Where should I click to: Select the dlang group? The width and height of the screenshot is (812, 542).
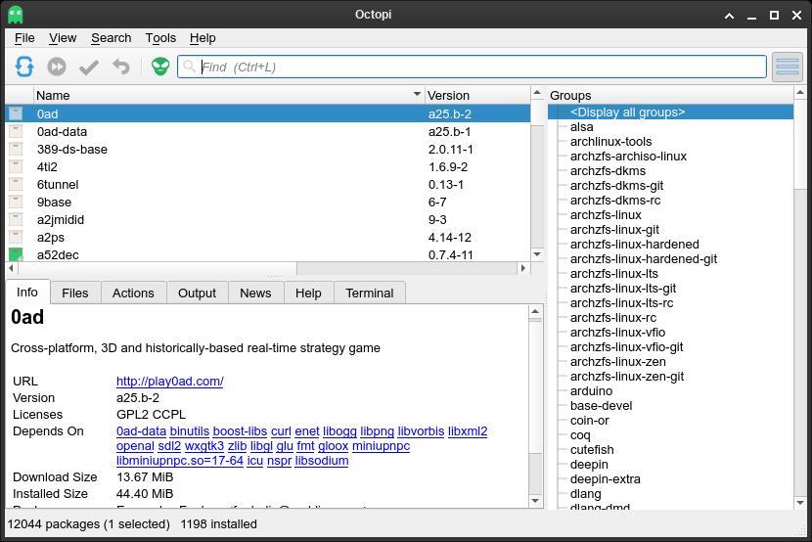[585, 493]
